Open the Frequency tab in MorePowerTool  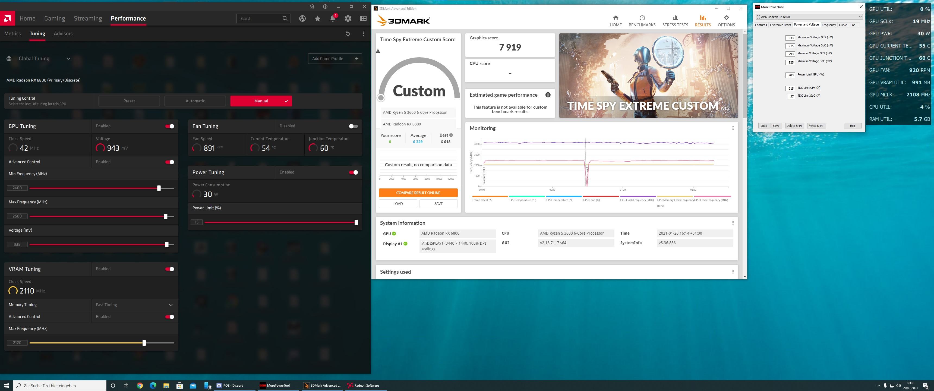tap(828, 25)
